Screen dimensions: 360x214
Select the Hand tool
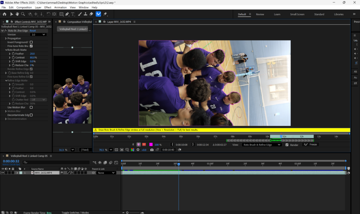(17, 14)
